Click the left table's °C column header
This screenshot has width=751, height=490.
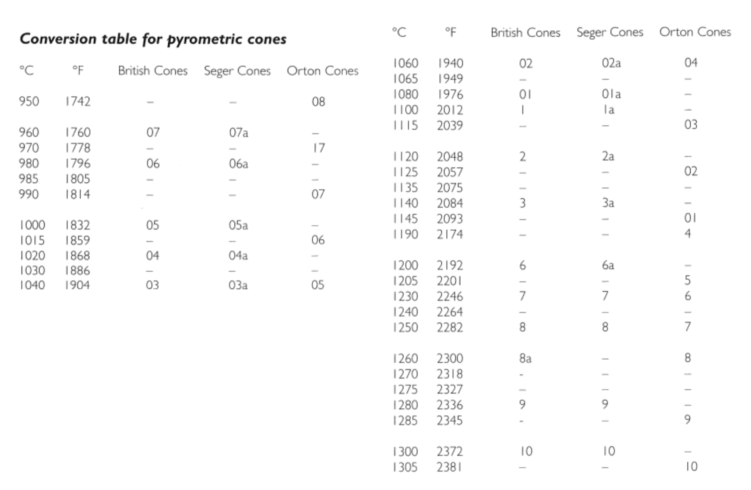(x=26, y=71)
